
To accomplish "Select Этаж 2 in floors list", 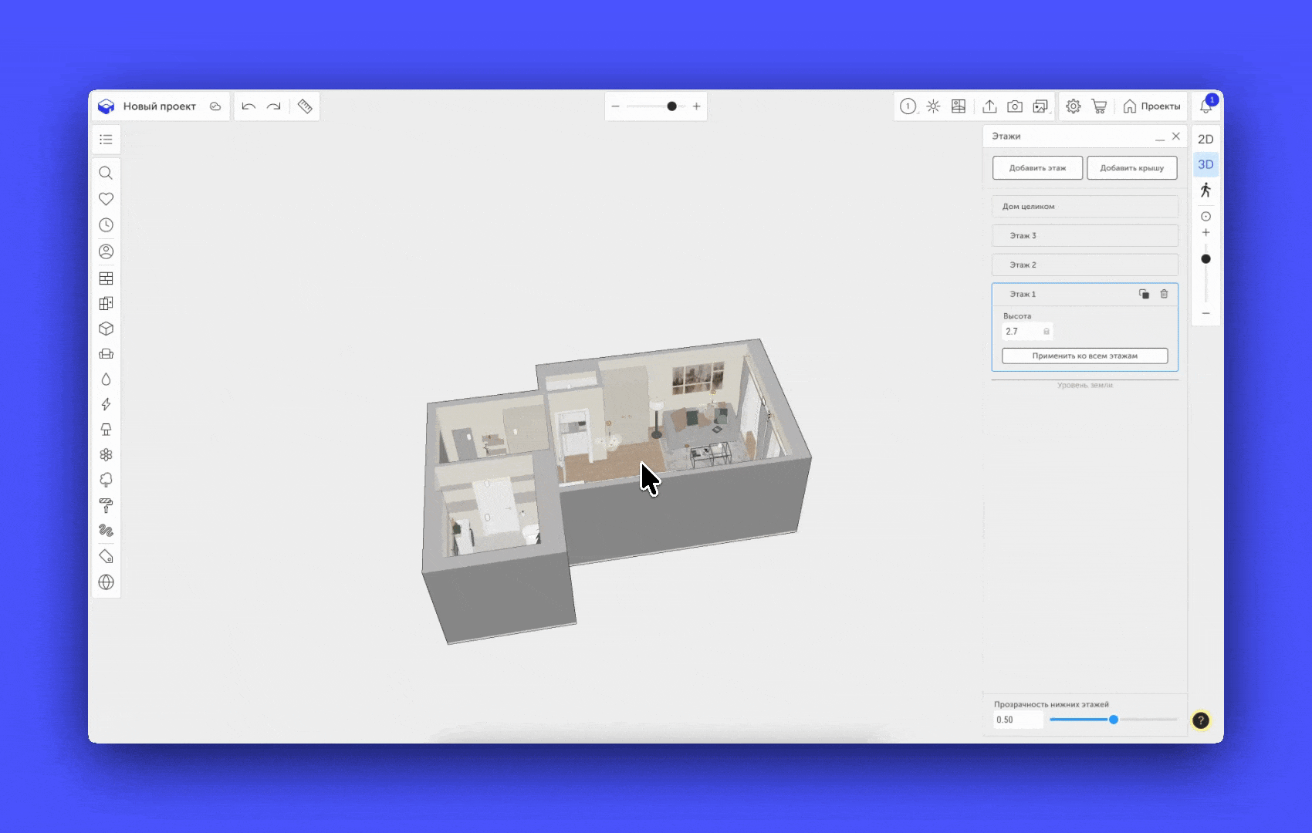I will [1084, 265].
